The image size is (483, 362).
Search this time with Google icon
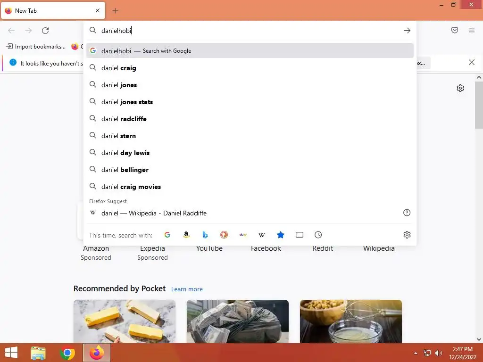point(167,235)
